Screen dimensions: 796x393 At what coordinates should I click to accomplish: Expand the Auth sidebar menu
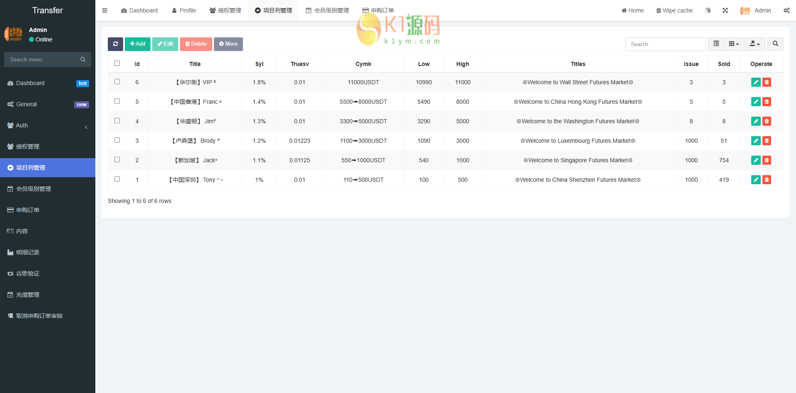coord(47,125)
